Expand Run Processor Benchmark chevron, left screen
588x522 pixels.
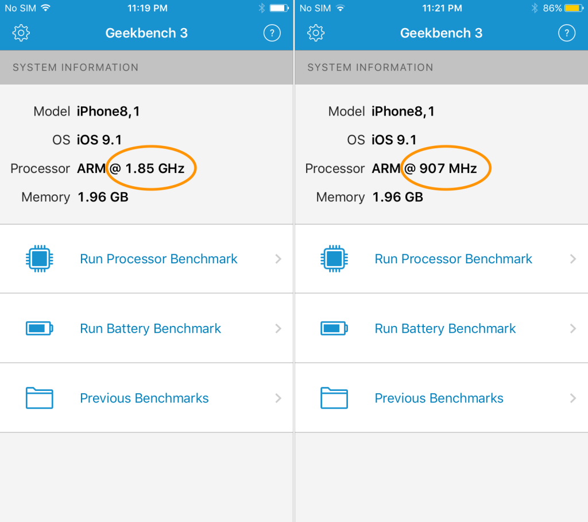pos(278,259)
